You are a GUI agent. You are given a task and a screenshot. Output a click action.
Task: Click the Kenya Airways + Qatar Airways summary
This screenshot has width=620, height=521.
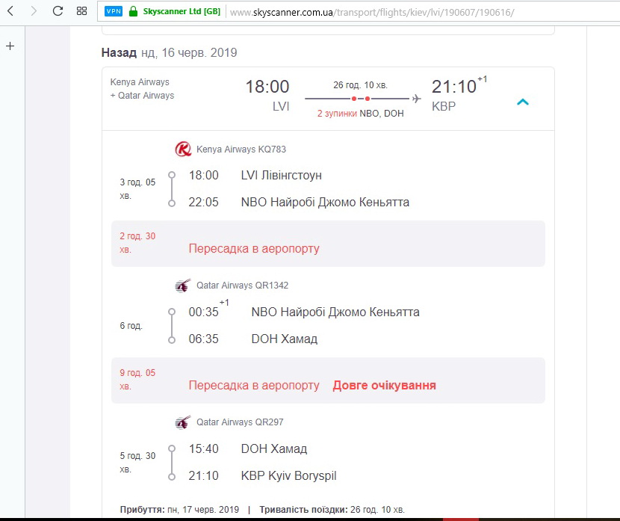coord(142,89)
